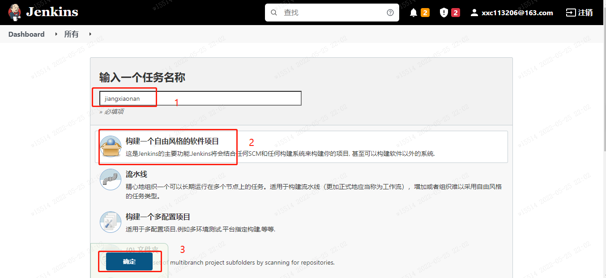Open security warnings via shield icon
This screenshot has width=606, height=278.
tap(444, 13)
